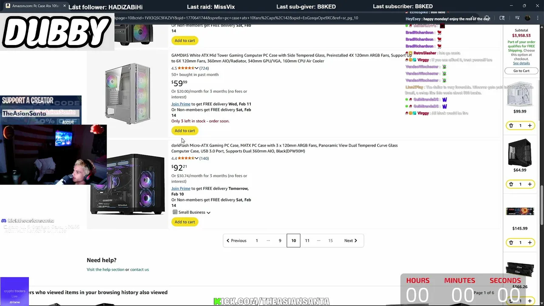544x306 pixels.
Task: Close the Amazon Pc Case browser tab
Action: coord(64,6)
